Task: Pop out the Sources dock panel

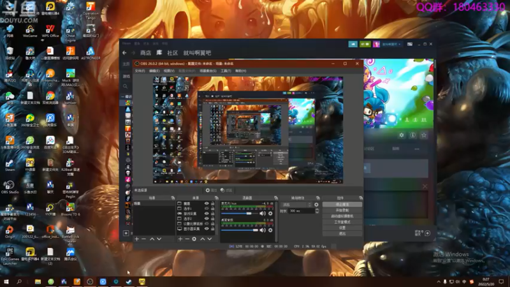Action: [x=216, y=198]
